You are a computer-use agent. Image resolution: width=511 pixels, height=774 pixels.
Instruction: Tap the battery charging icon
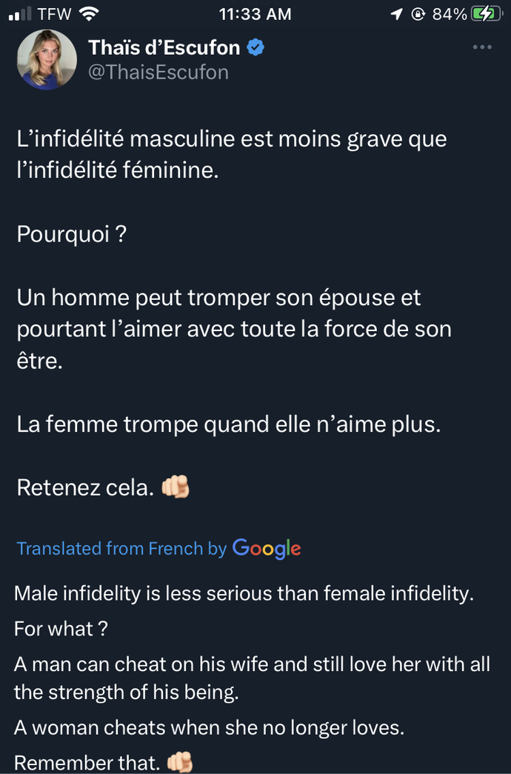[x=487, y=14]
